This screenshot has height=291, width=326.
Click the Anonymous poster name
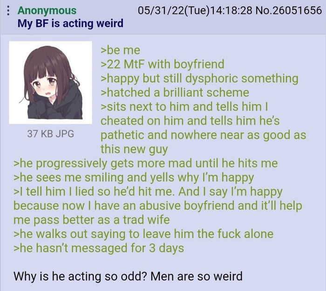[x=47, y=10]
